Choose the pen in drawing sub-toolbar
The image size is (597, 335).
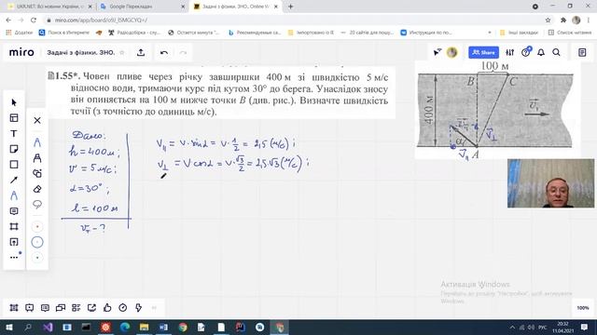tap(37, 142)
